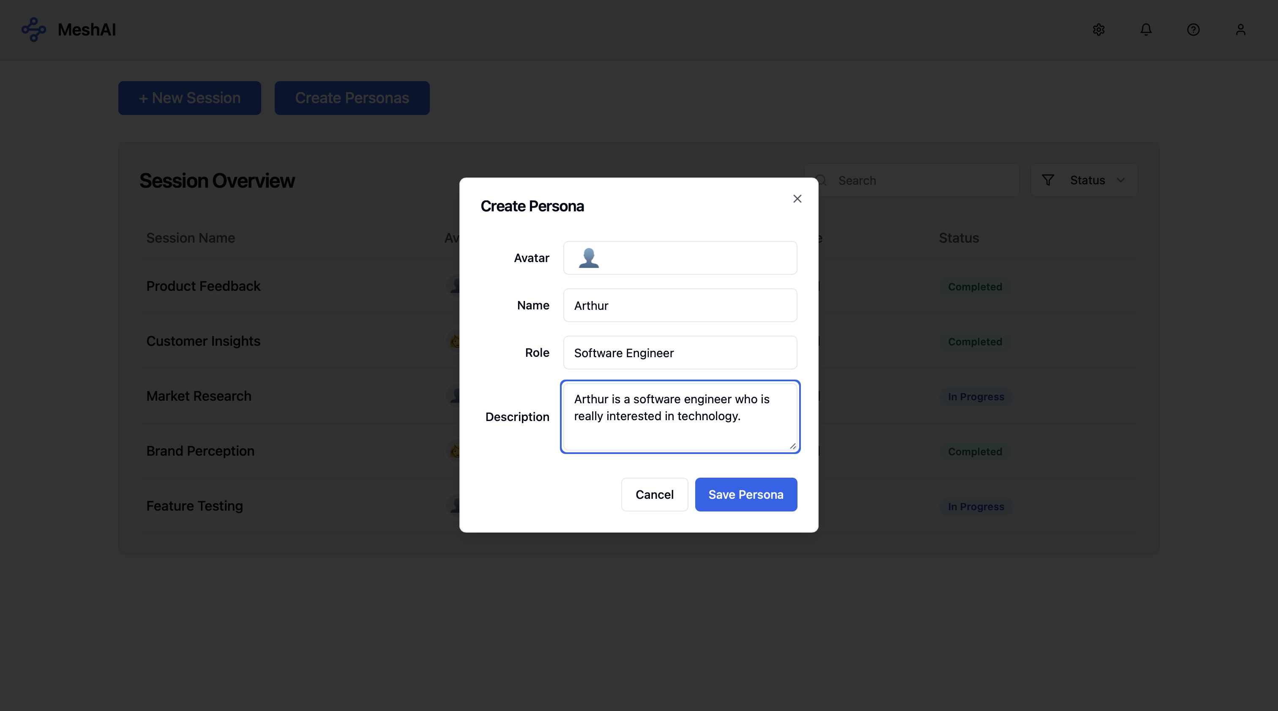Open the user profile icon
1278x711 pixels.
(1240, 30)
